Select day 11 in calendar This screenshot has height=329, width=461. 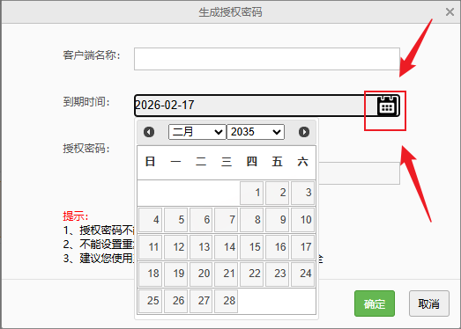pos(150,247)
